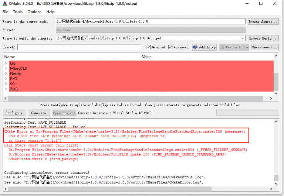Toggle the Grouped checkbox
Screen dimensions: 284x196
pyautogui.click(x=149, y=47)
